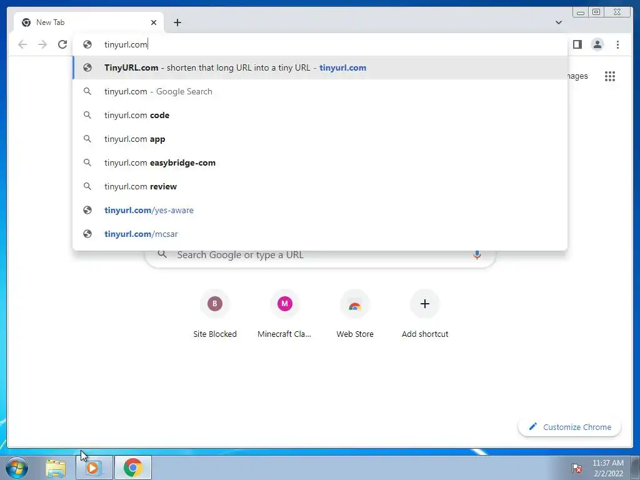
Task: Click the address bar containing tinyurl.com
Action: point(321,44)
